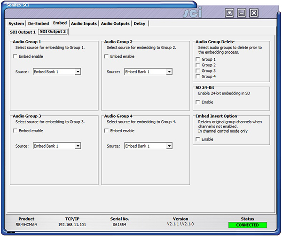This screenshot has height=236, width=282.
Task: Open Audio Group 3 Source dropdown arrow
Action: pyautogui.click(x=78, y=146)
